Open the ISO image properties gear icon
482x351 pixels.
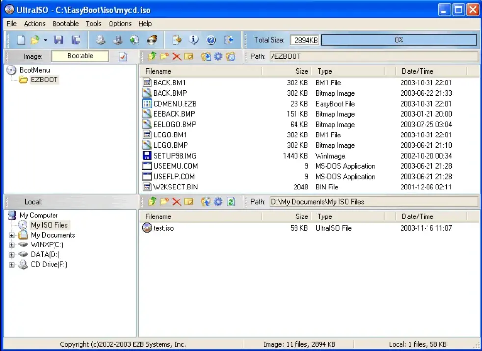click(x=218, y=56)
